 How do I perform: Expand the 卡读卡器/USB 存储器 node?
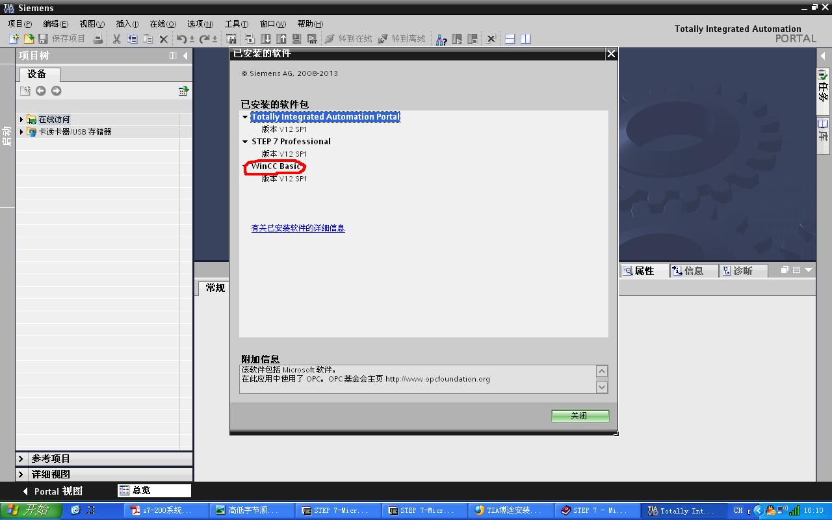[x=21, y=132]
